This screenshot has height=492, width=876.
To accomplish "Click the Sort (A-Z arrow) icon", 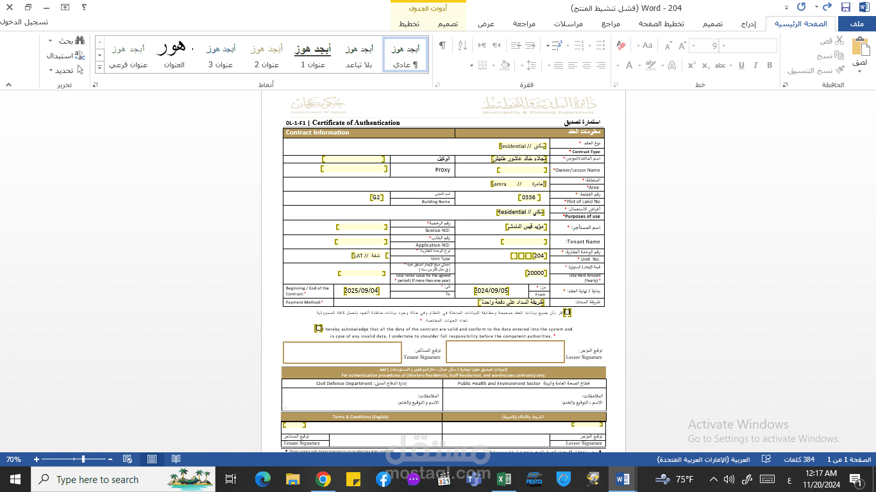I will [x=462, y=45].
